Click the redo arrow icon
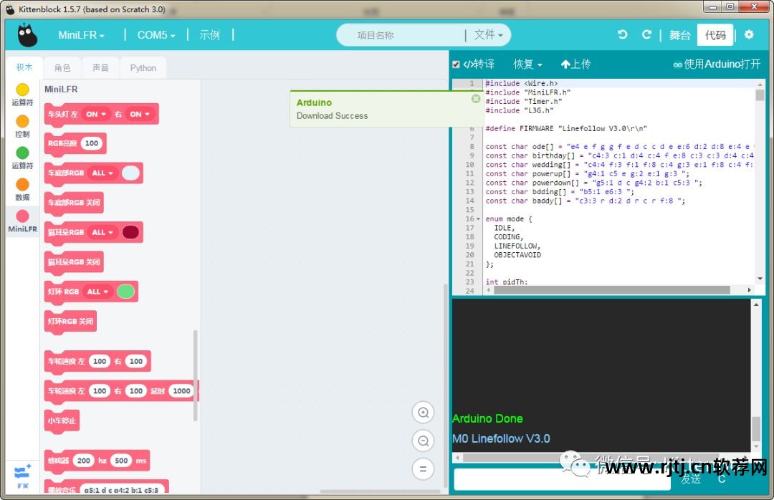This screenshot has width=774, height=500. click(646, 34)
